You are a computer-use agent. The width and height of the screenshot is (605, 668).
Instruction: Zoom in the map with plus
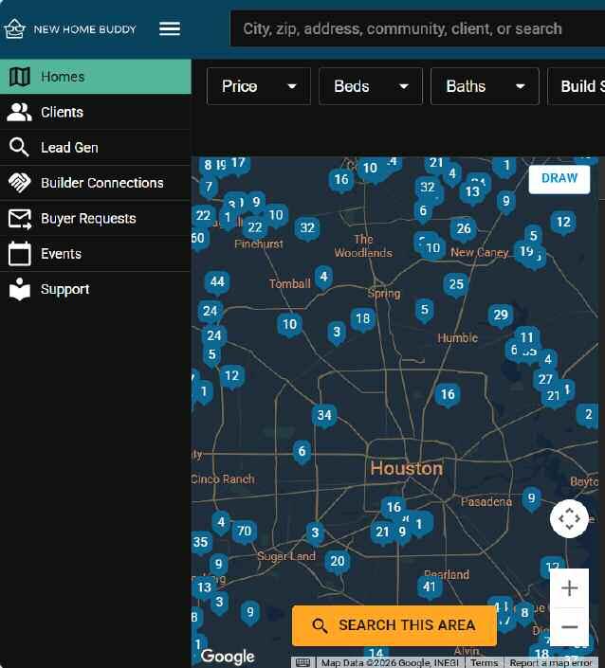pos(569,588)
